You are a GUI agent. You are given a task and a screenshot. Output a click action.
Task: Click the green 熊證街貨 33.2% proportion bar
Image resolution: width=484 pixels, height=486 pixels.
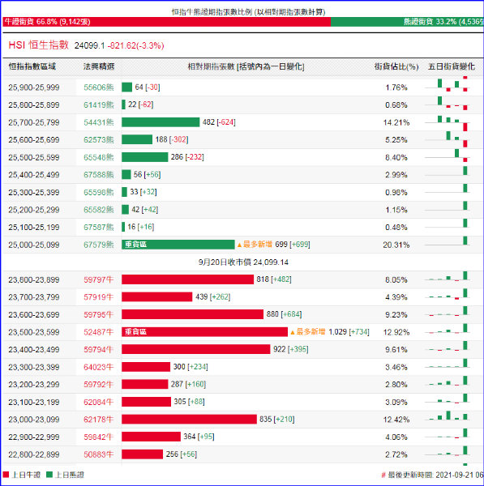(x=407, y=22)
